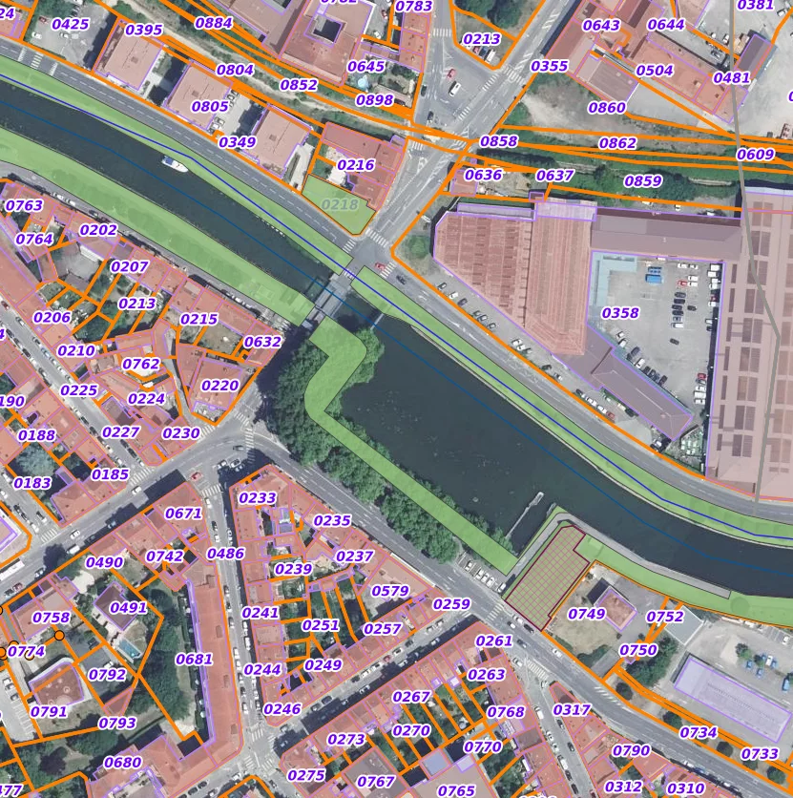Image resolution: width=793 pixels, height=798 pixels.
Task: Click parcel number 0734
Action: 699,733
